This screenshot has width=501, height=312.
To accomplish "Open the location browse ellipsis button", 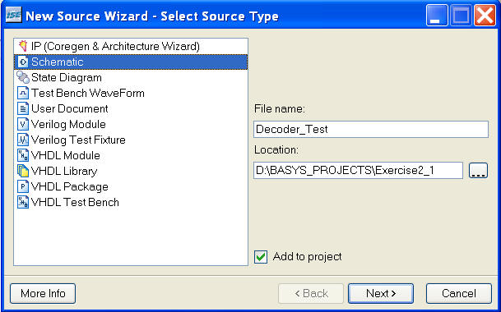I will coord(478,170).
